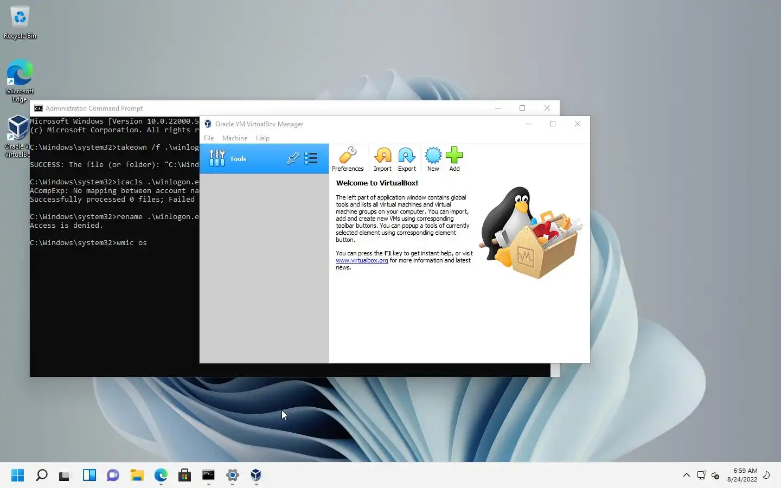Click the 'wmic os' command line text

click(x=132, y=243)
